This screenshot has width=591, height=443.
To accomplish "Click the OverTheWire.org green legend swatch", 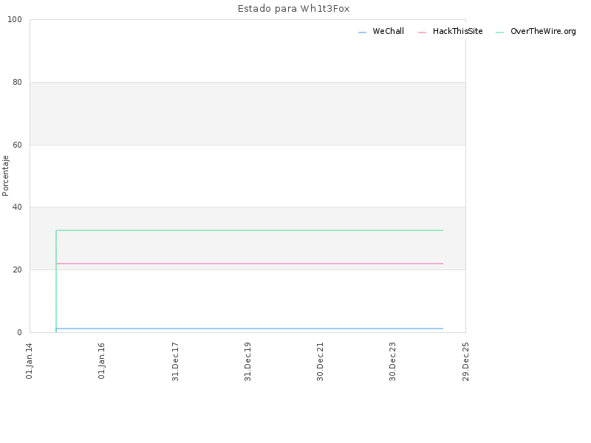I will 500,32.
